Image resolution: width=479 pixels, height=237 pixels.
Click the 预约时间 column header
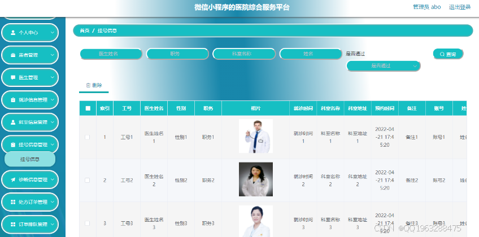385,108
